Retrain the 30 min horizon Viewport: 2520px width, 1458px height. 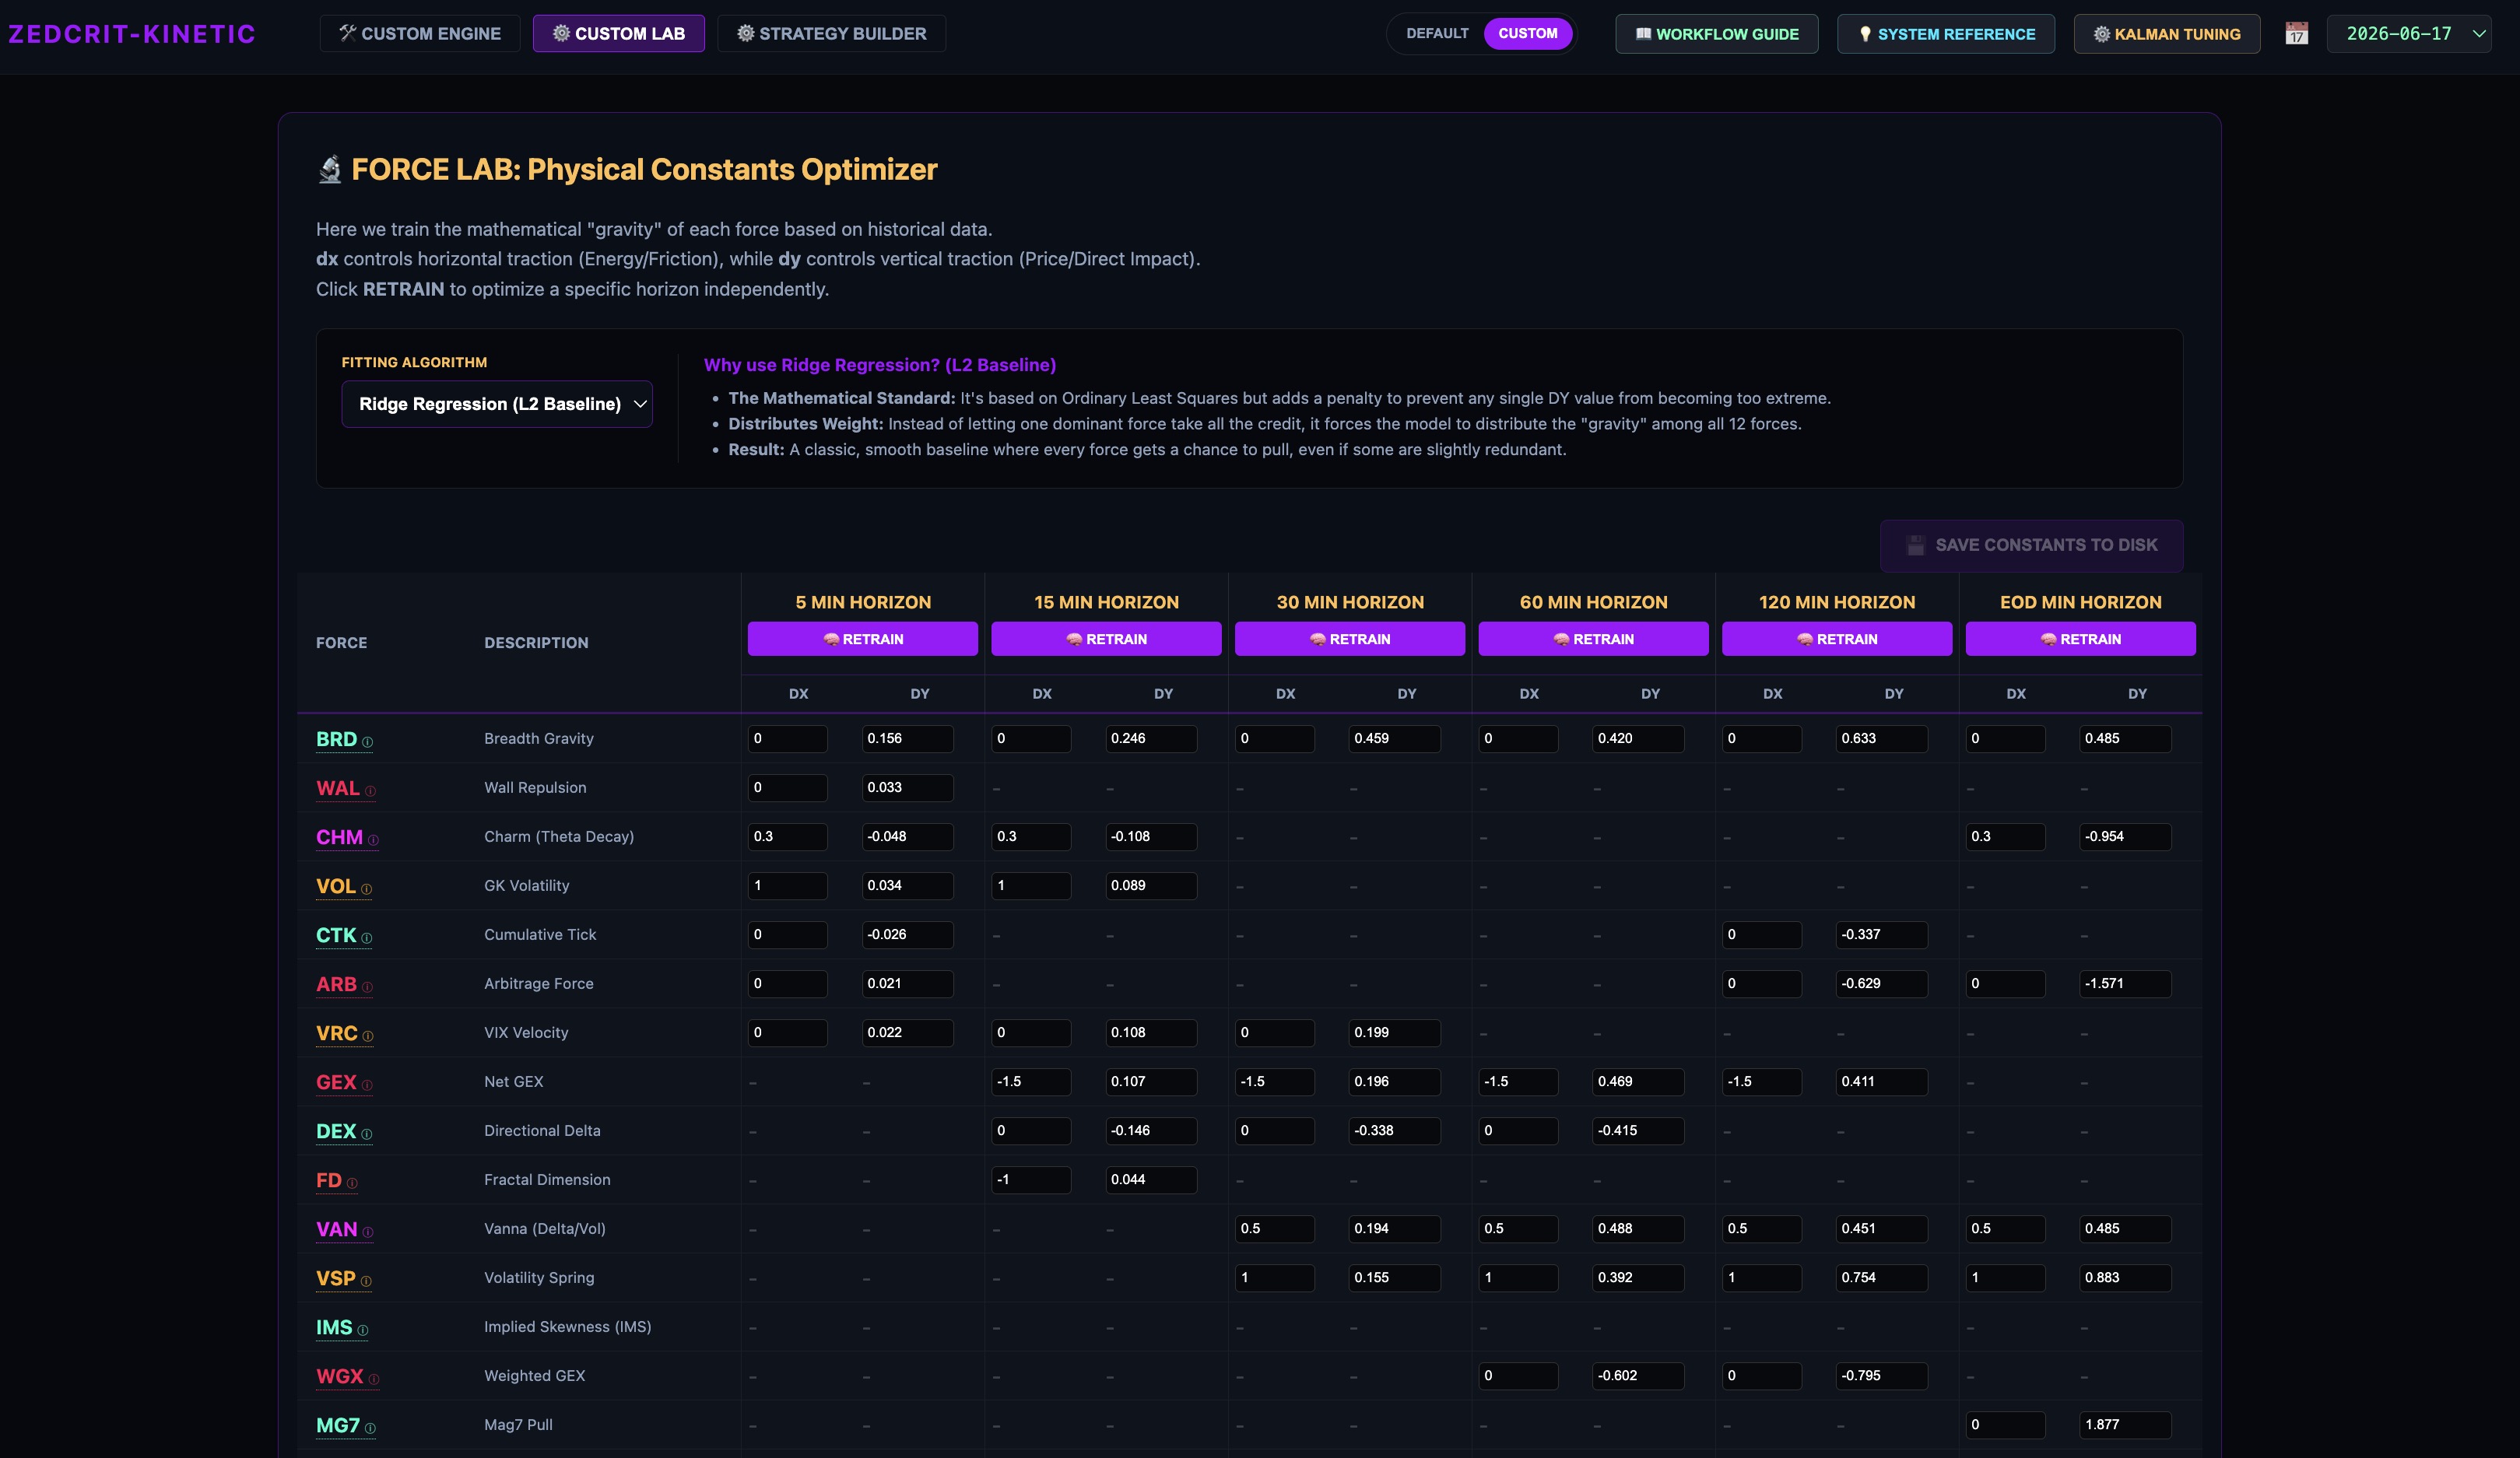point(1349,639)
